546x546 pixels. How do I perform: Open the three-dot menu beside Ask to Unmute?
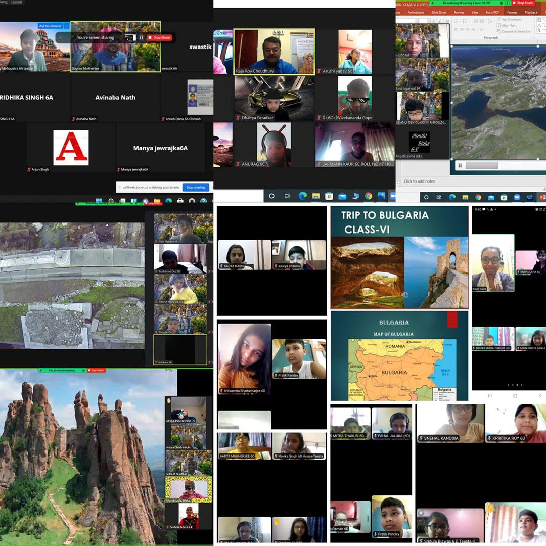tap(66, 26)
